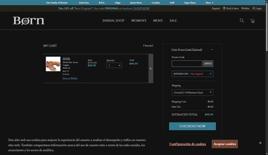Collapse the promo code section
268x155 pixels.
[211, 49]
